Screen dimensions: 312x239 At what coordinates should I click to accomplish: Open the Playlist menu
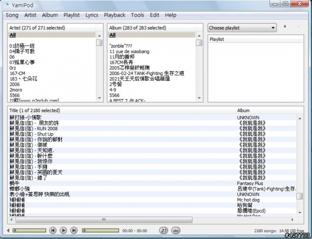[72, 15]
